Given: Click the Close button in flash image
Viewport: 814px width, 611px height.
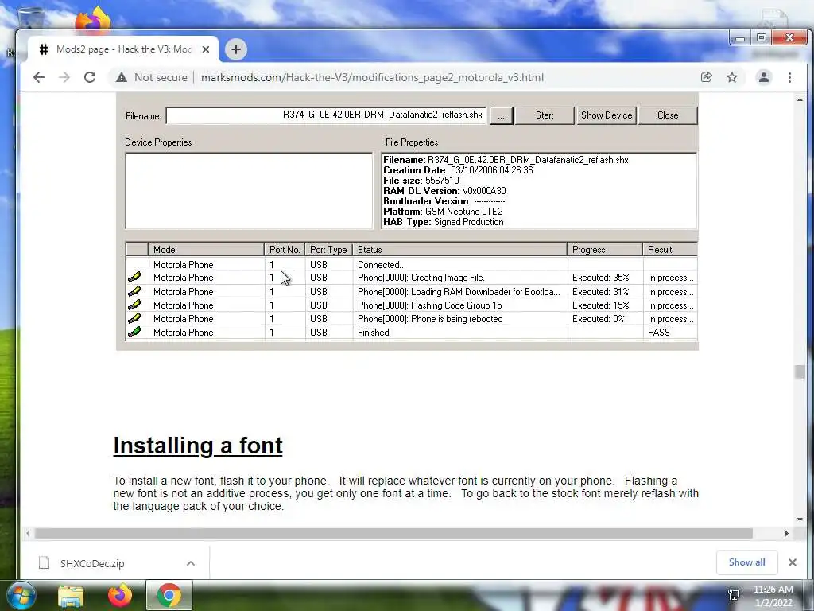Looking at the screenshot, I should (668, 115).
